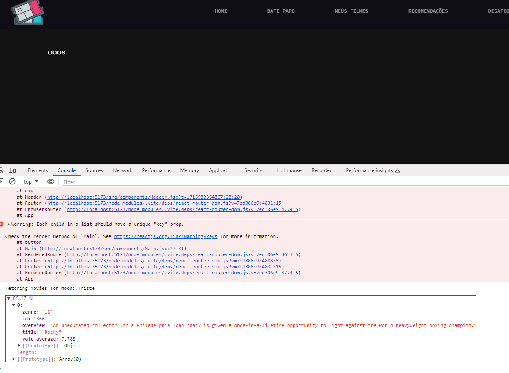Open the Performance insights tab
This screenshot has width=509, height=373.
point(373,170)
